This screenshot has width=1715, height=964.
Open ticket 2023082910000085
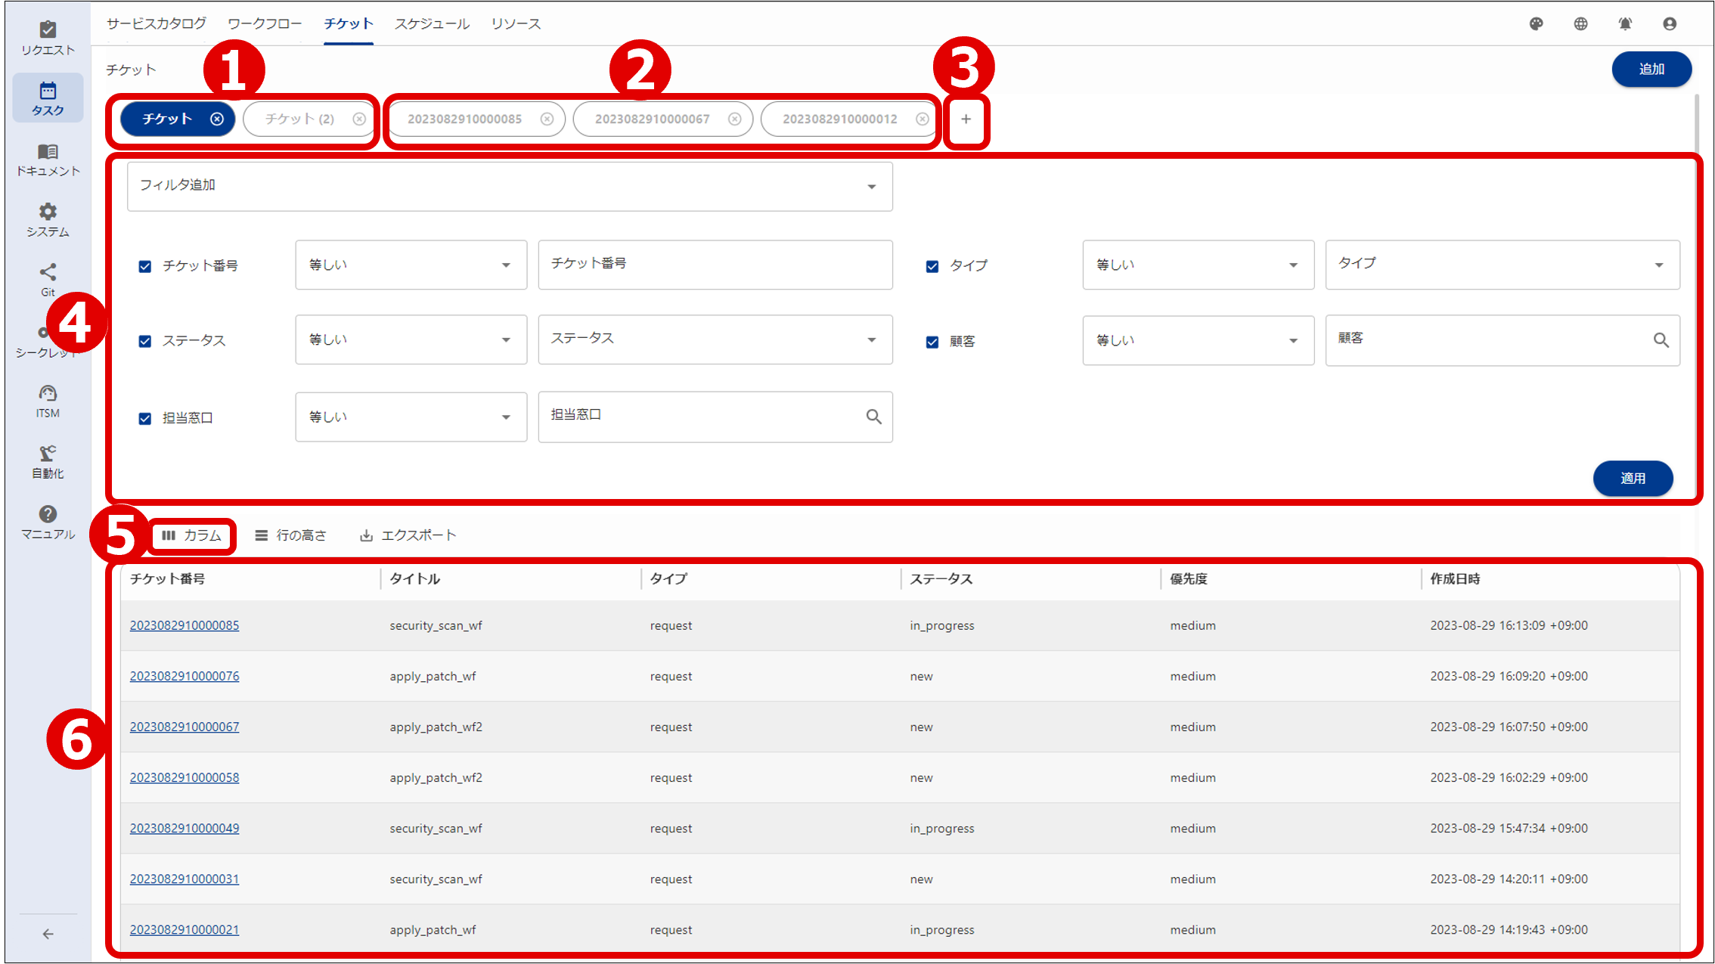(185, 625)
